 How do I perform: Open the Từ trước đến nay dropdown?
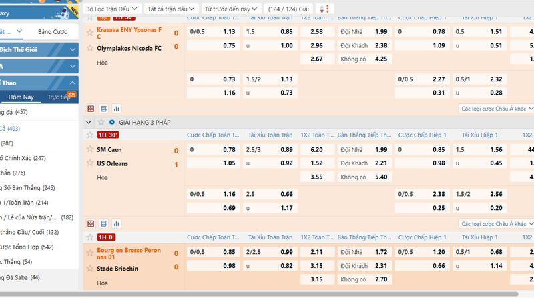coord(230,9)
